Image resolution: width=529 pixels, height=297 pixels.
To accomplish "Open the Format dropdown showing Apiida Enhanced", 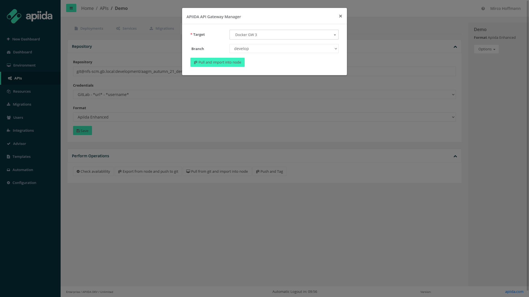I will pos(264,117).
